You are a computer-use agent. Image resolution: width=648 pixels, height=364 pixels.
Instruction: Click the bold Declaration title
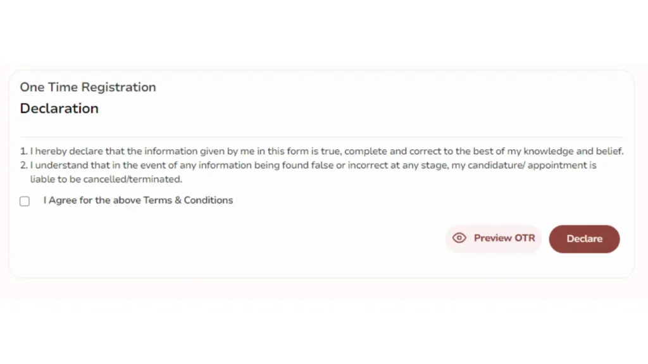click(x=59, y=109)
